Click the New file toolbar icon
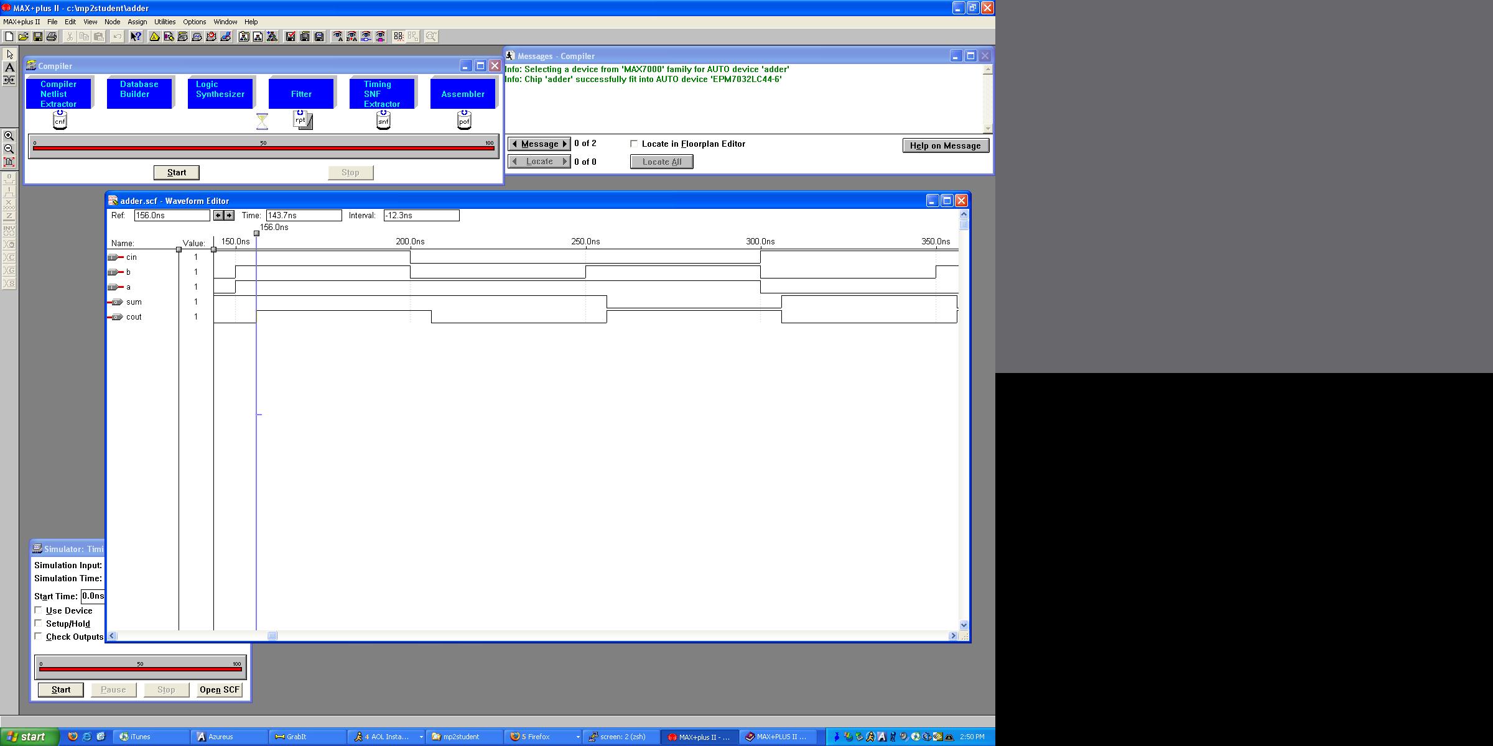The width and height of the screenshot is (1493, 746). point(9,37)
